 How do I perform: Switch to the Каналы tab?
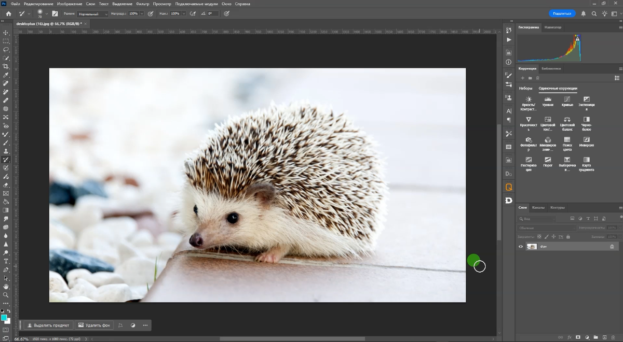coord(538,207)
